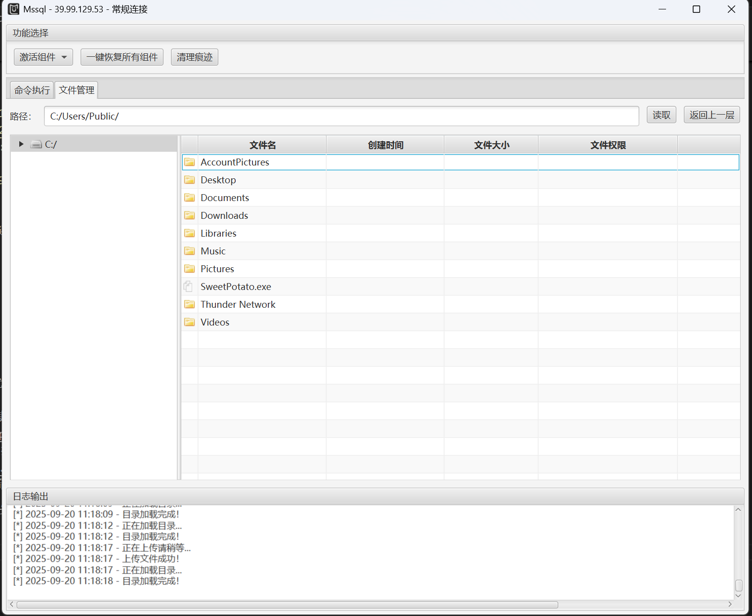Click the 清理痕迹 button
This screenshot has width=752, height=616.
click(195, 57)
